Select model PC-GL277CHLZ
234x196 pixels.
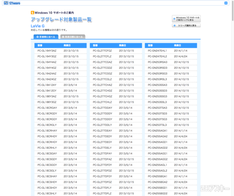click(x=102, y=102)
